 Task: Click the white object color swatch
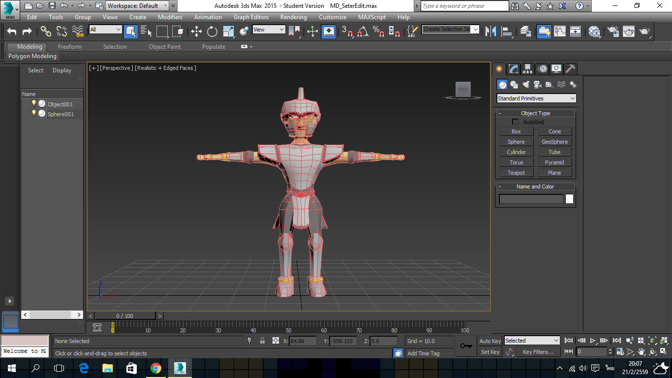pos(569,199)
